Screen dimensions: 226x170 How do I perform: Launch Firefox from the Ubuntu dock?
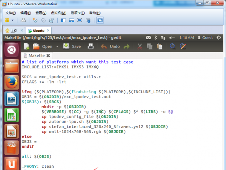tap(11, 82)
